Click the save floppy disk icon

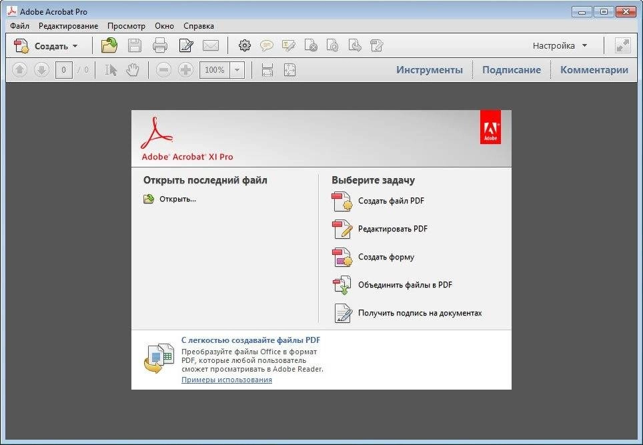(135, 45)
